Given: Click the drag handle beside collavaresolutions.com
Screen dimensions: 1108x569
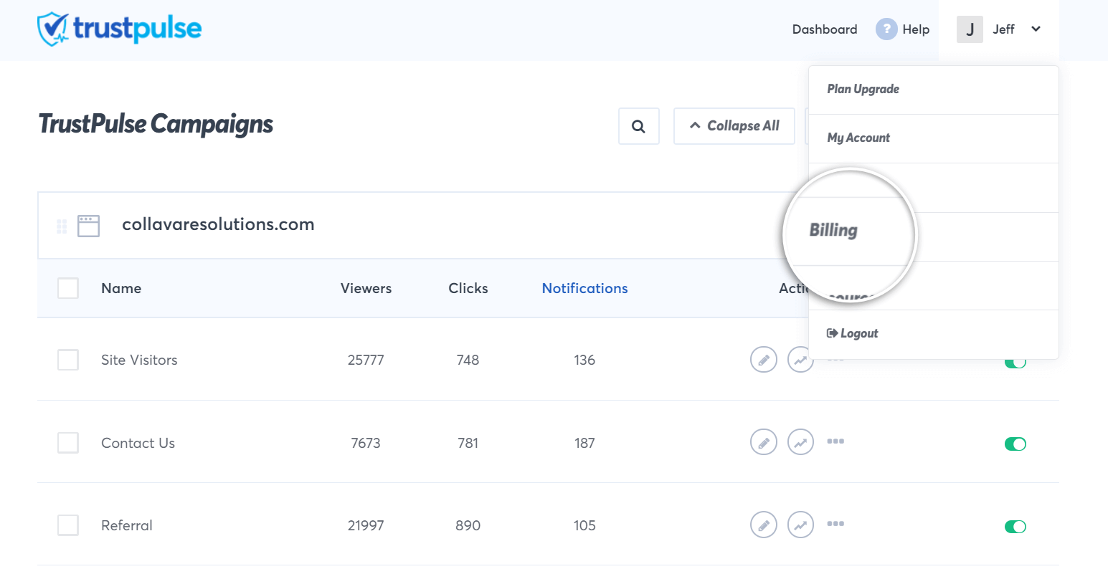Looking at the screenshot, I should (62, 226).
